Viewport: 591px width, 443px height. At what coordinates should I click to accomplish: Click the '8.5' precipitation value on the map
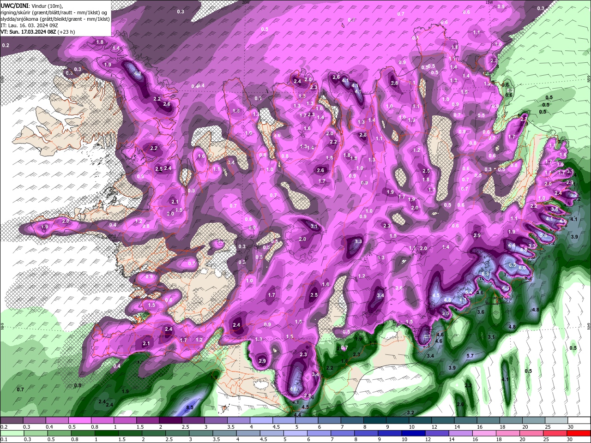(x=190, y=407)
